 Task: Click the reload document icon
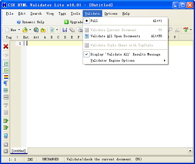[52, 30]
